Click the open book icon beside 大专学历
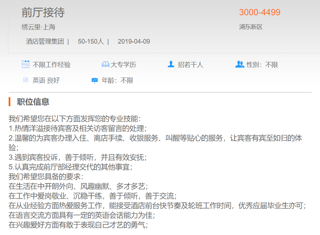This screenshot has height=235, width=320. click(105, 65)
